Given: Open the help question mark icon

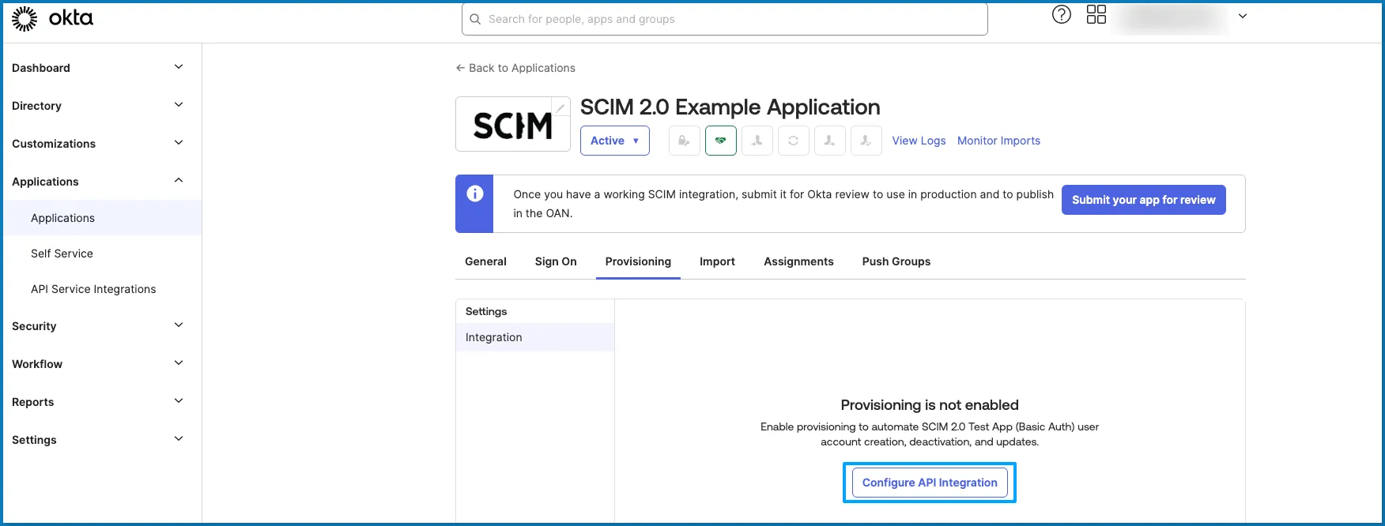Looking at the screenshot, I should coord(1061,15).
